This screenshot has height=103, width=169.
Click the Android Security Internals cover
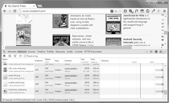coord(113,42)
